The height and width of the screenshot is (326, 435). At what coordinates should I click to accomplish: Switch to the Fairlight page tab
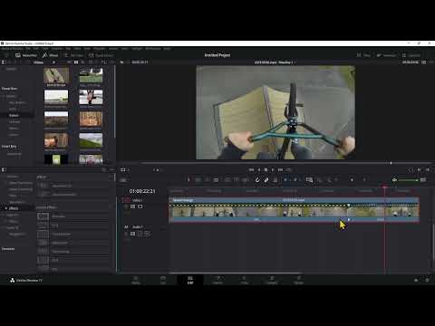point(271,280)
